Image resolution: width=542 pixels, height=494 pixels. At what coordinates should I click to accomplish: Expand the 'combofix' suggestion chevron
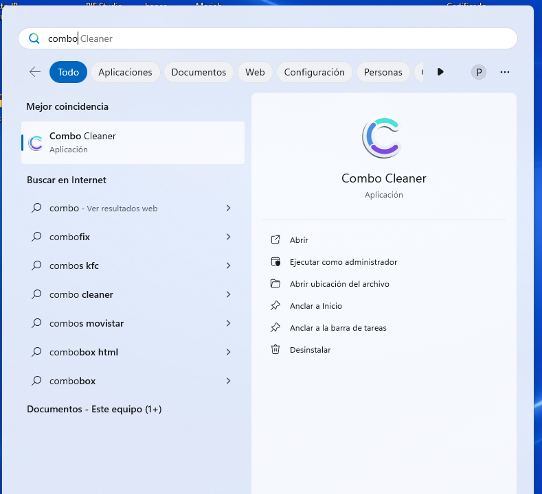[228, 237]
